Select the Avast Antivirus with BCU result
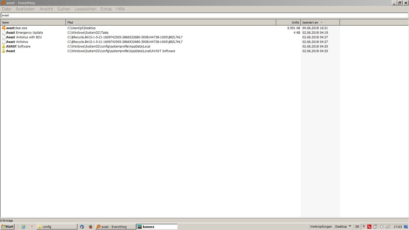Image resolution: width=409 pixels, height=230 pixels. [24, 37]
